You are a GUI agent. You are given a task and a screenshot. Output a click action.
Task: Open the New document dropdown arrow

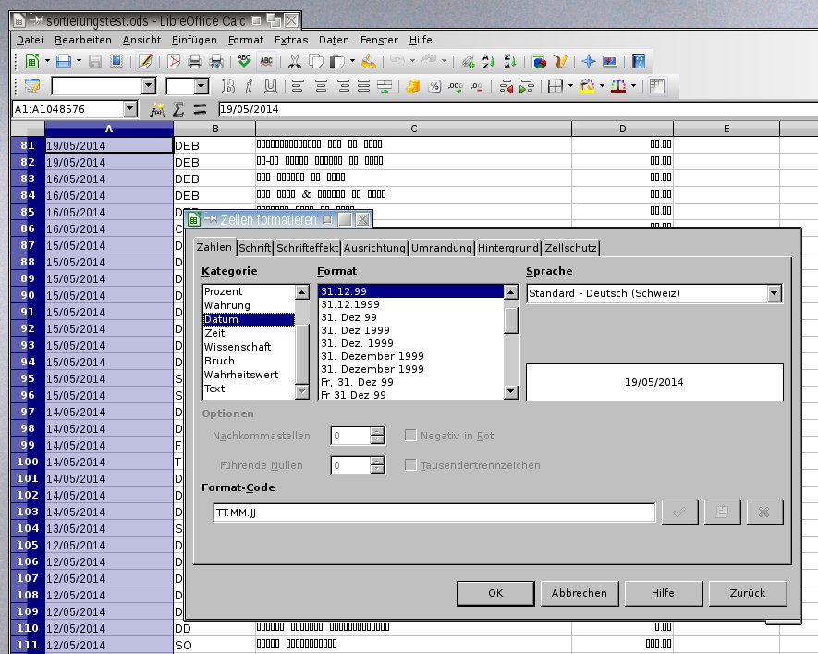[47, 61]
